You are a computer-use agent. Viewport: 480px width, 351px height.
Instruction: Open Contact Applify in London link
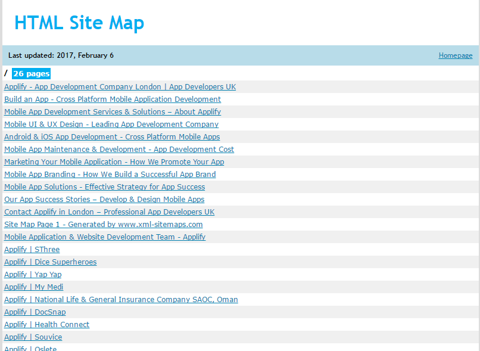tap(110, 212)
